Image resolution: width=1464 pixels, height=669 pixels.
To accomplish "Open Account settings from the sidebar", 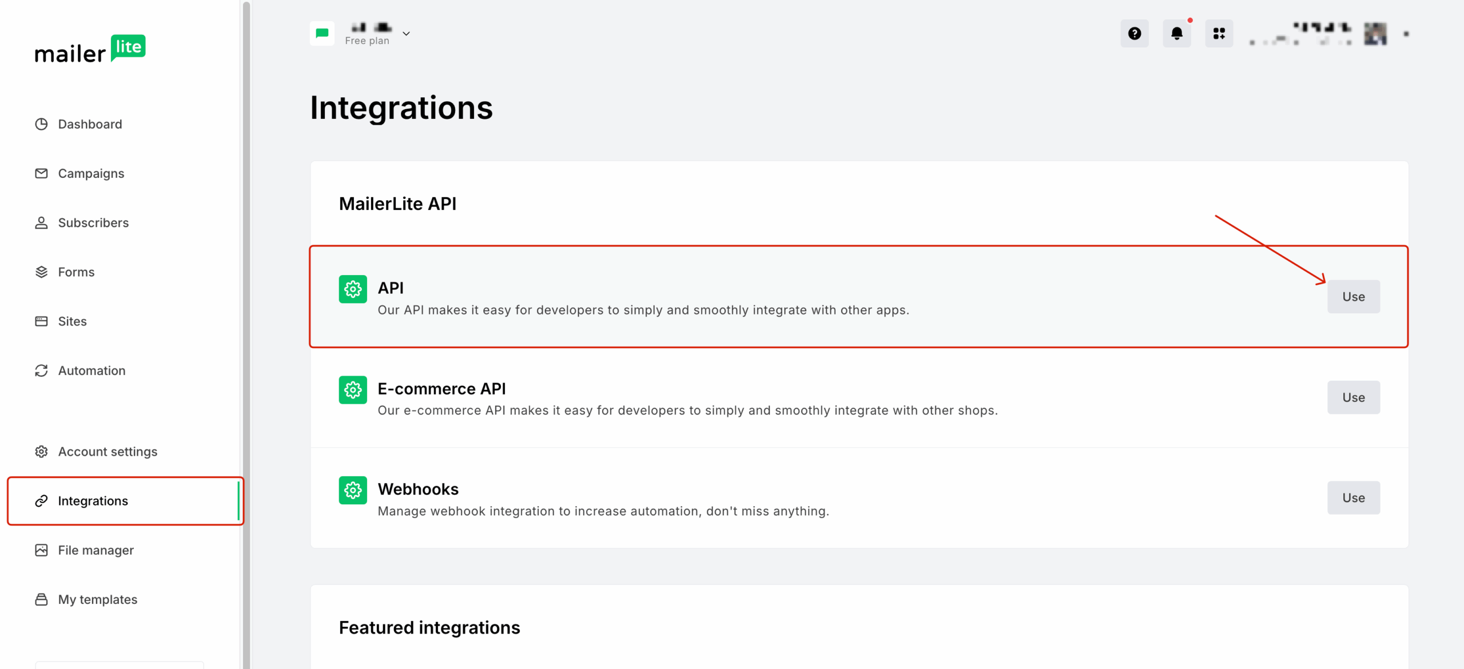I will coord(108,451).
